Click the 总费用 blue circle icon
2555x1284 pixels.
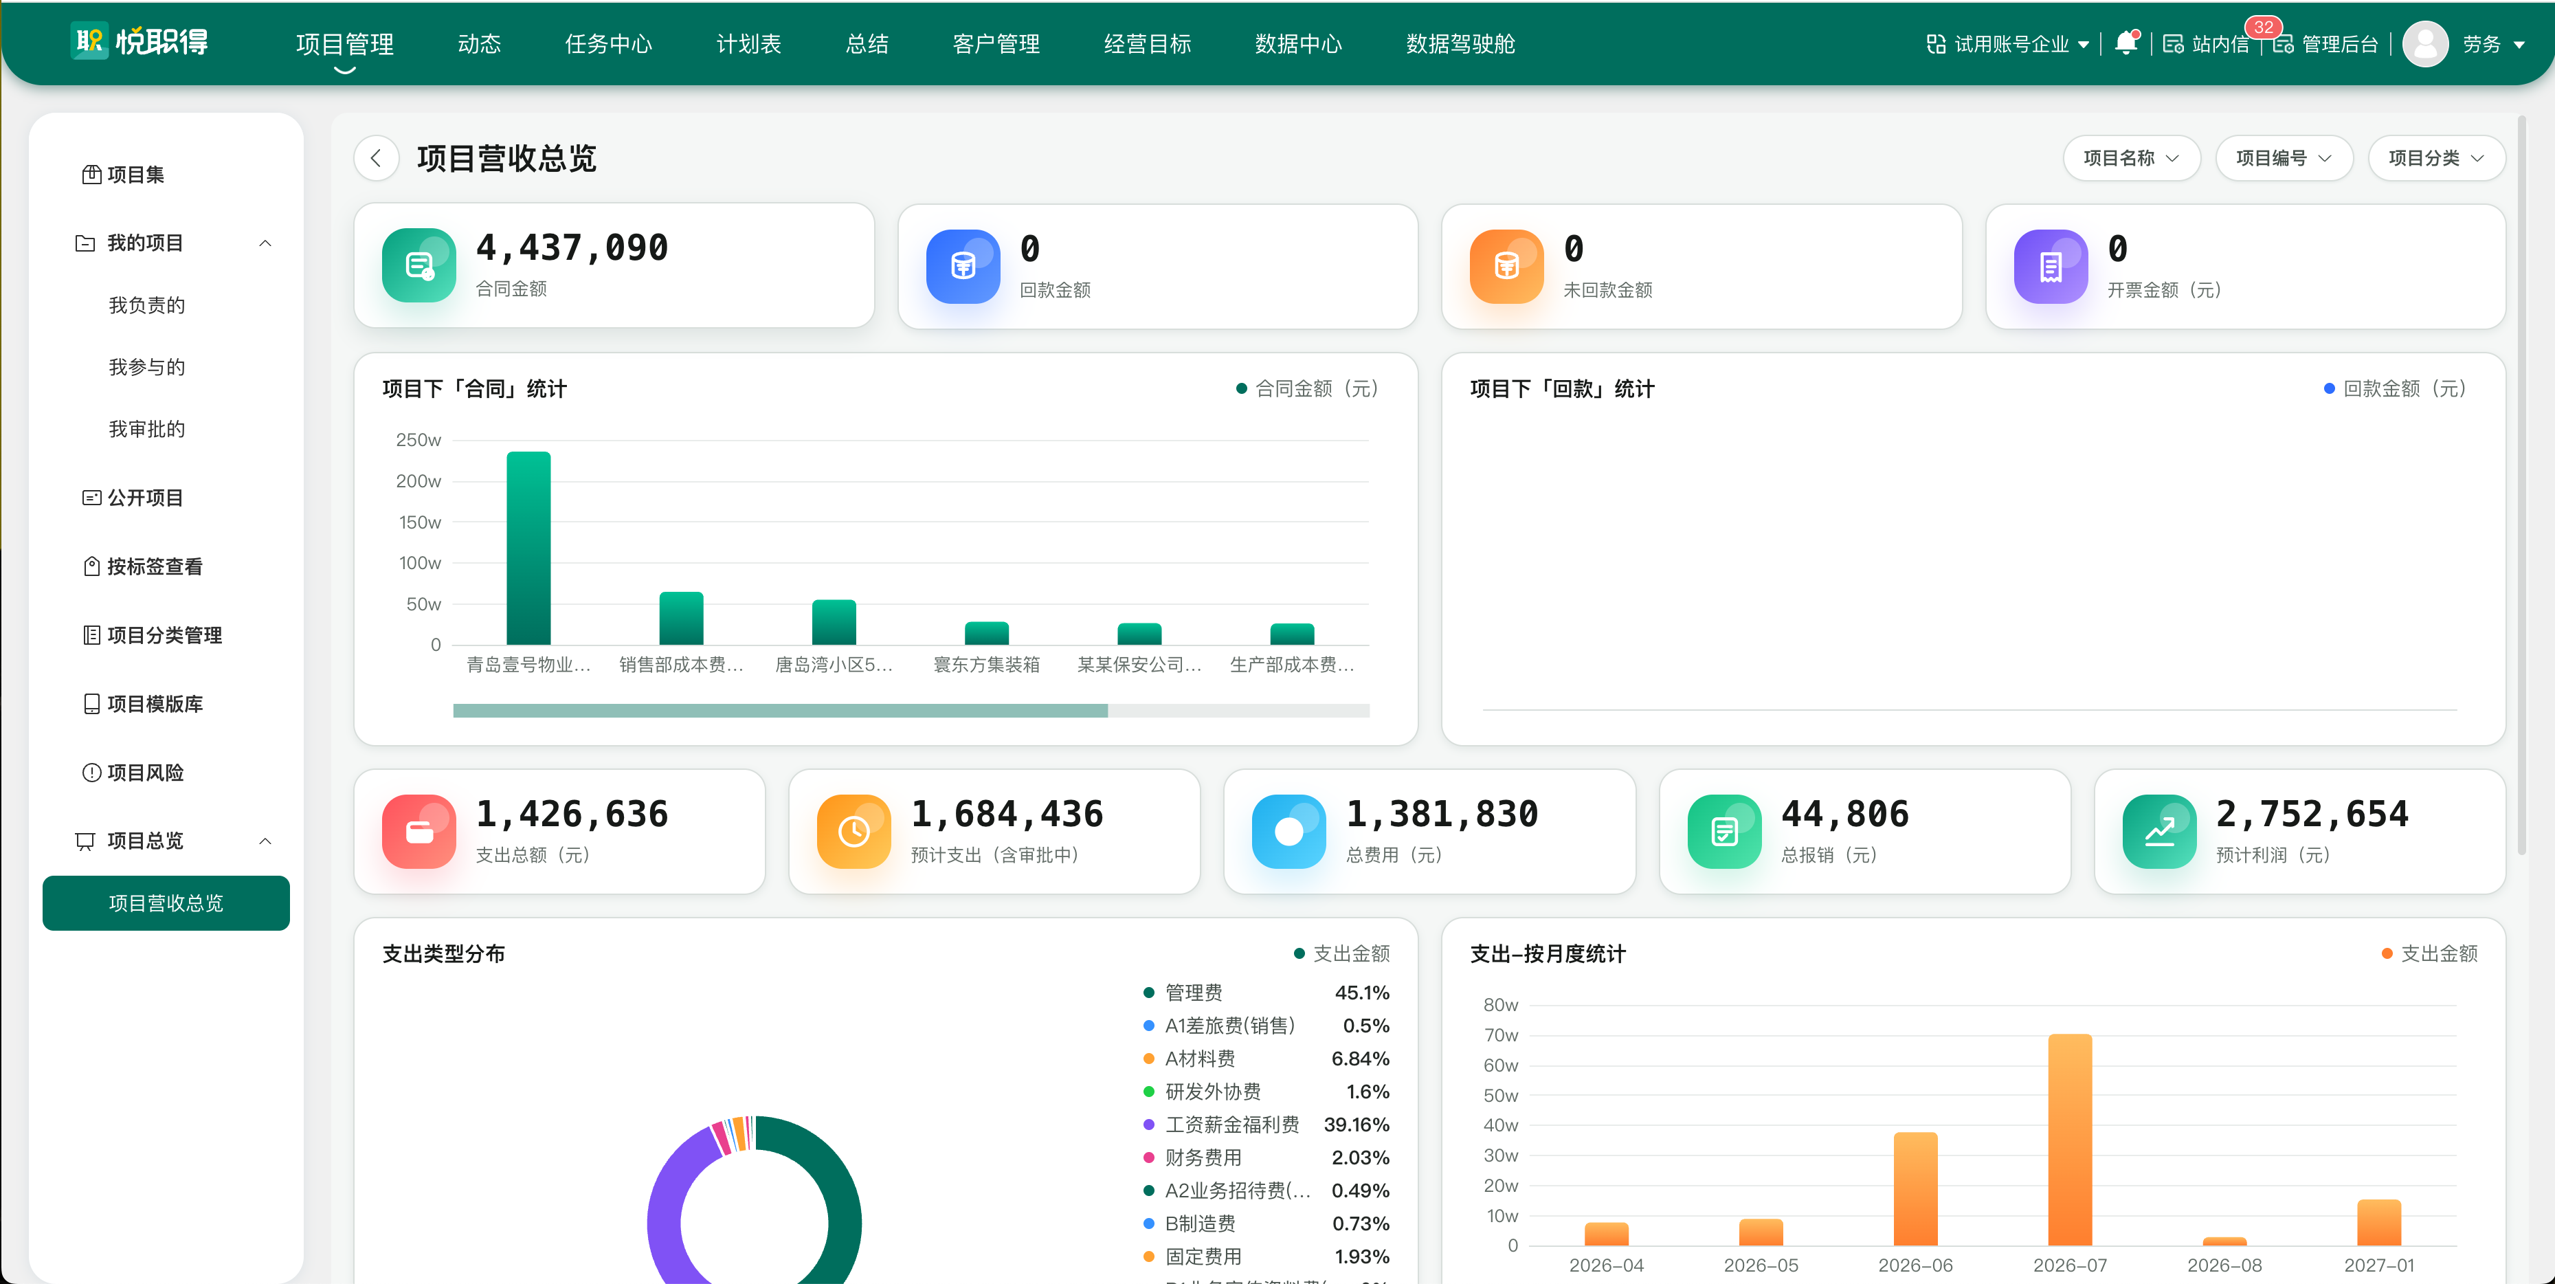(x=1288, y=832)
